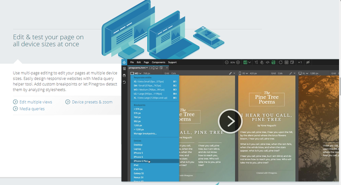The image size is (341, 185).
Task: Open the Page menu
Action: [x=146, y=62]
